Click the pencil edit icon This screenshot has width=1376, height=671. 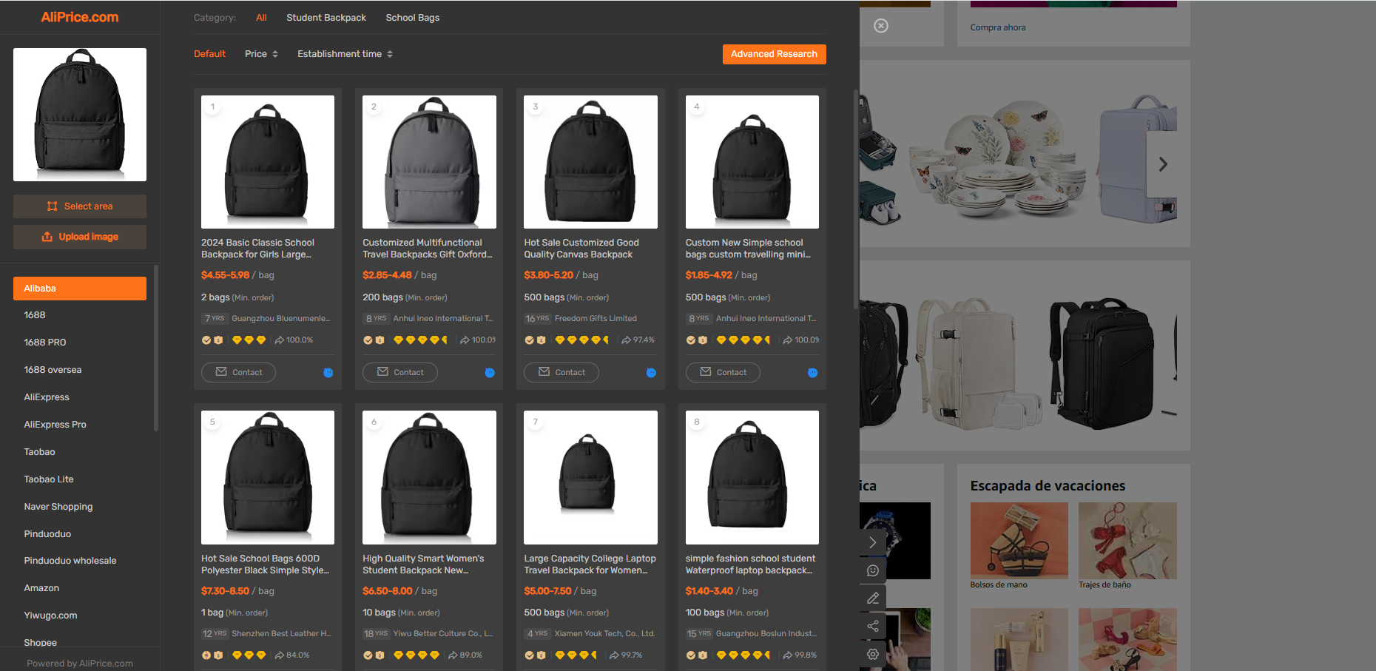pyautogui.click(x=873, y=598)
